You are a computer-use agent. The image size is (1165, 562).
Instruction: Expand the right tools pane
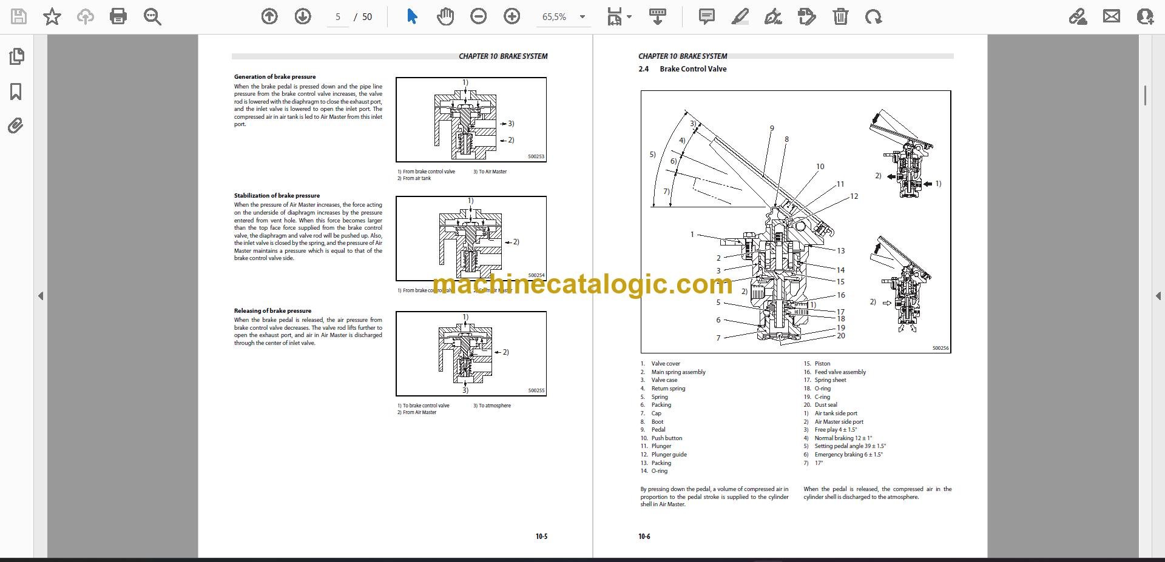1158,296
